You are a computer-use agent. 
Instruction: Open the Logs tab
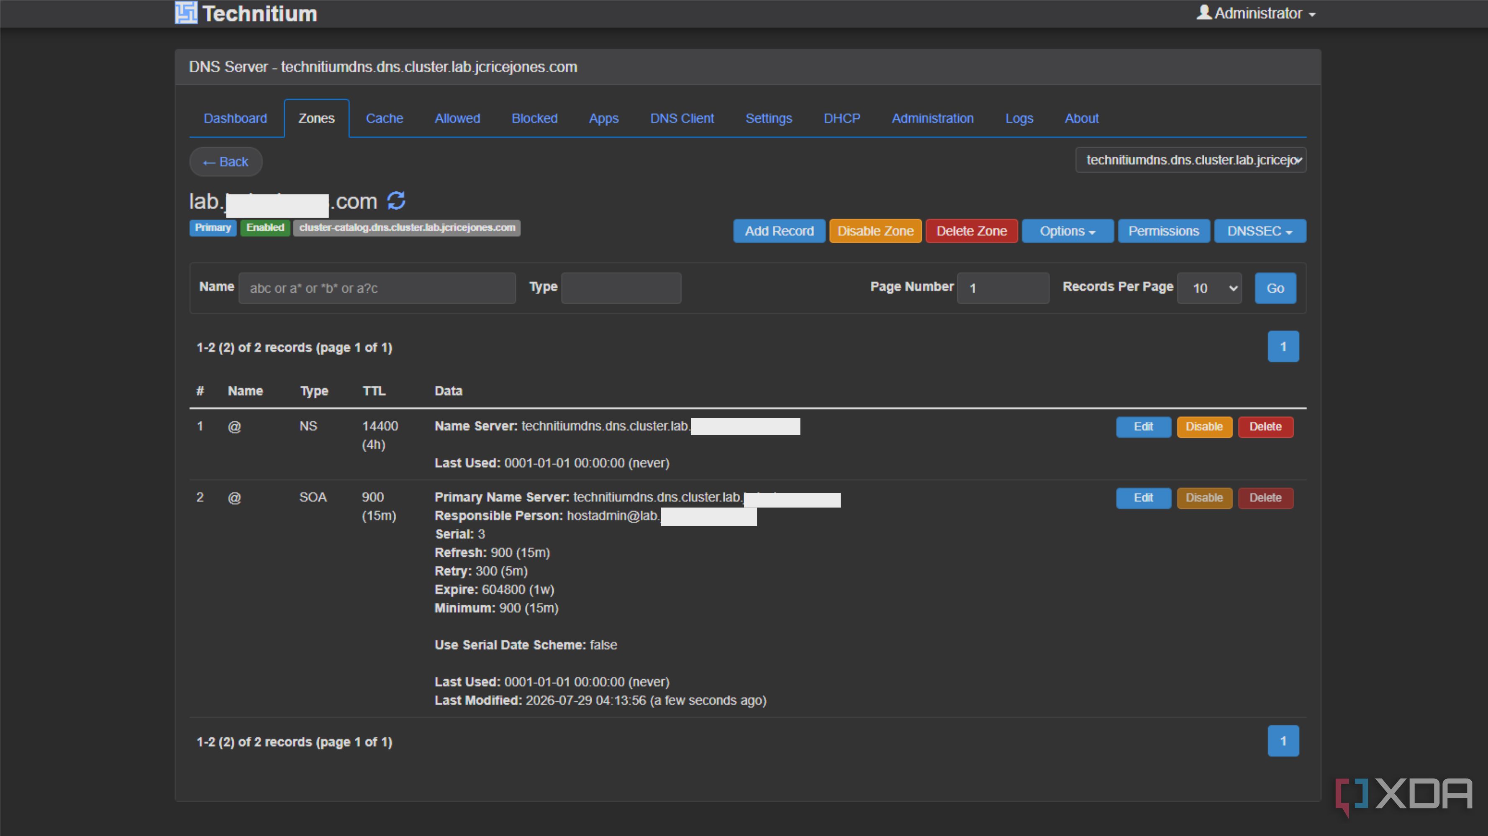(1019, 118)
